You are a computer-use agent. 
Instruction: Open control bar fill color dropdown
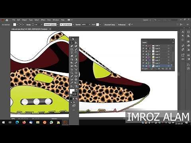pyautogui.click(x=17, y=25)
